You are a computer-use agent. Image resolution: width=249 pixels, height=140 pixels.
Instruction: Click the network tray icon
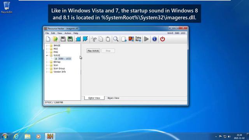(x=225, y=136)
